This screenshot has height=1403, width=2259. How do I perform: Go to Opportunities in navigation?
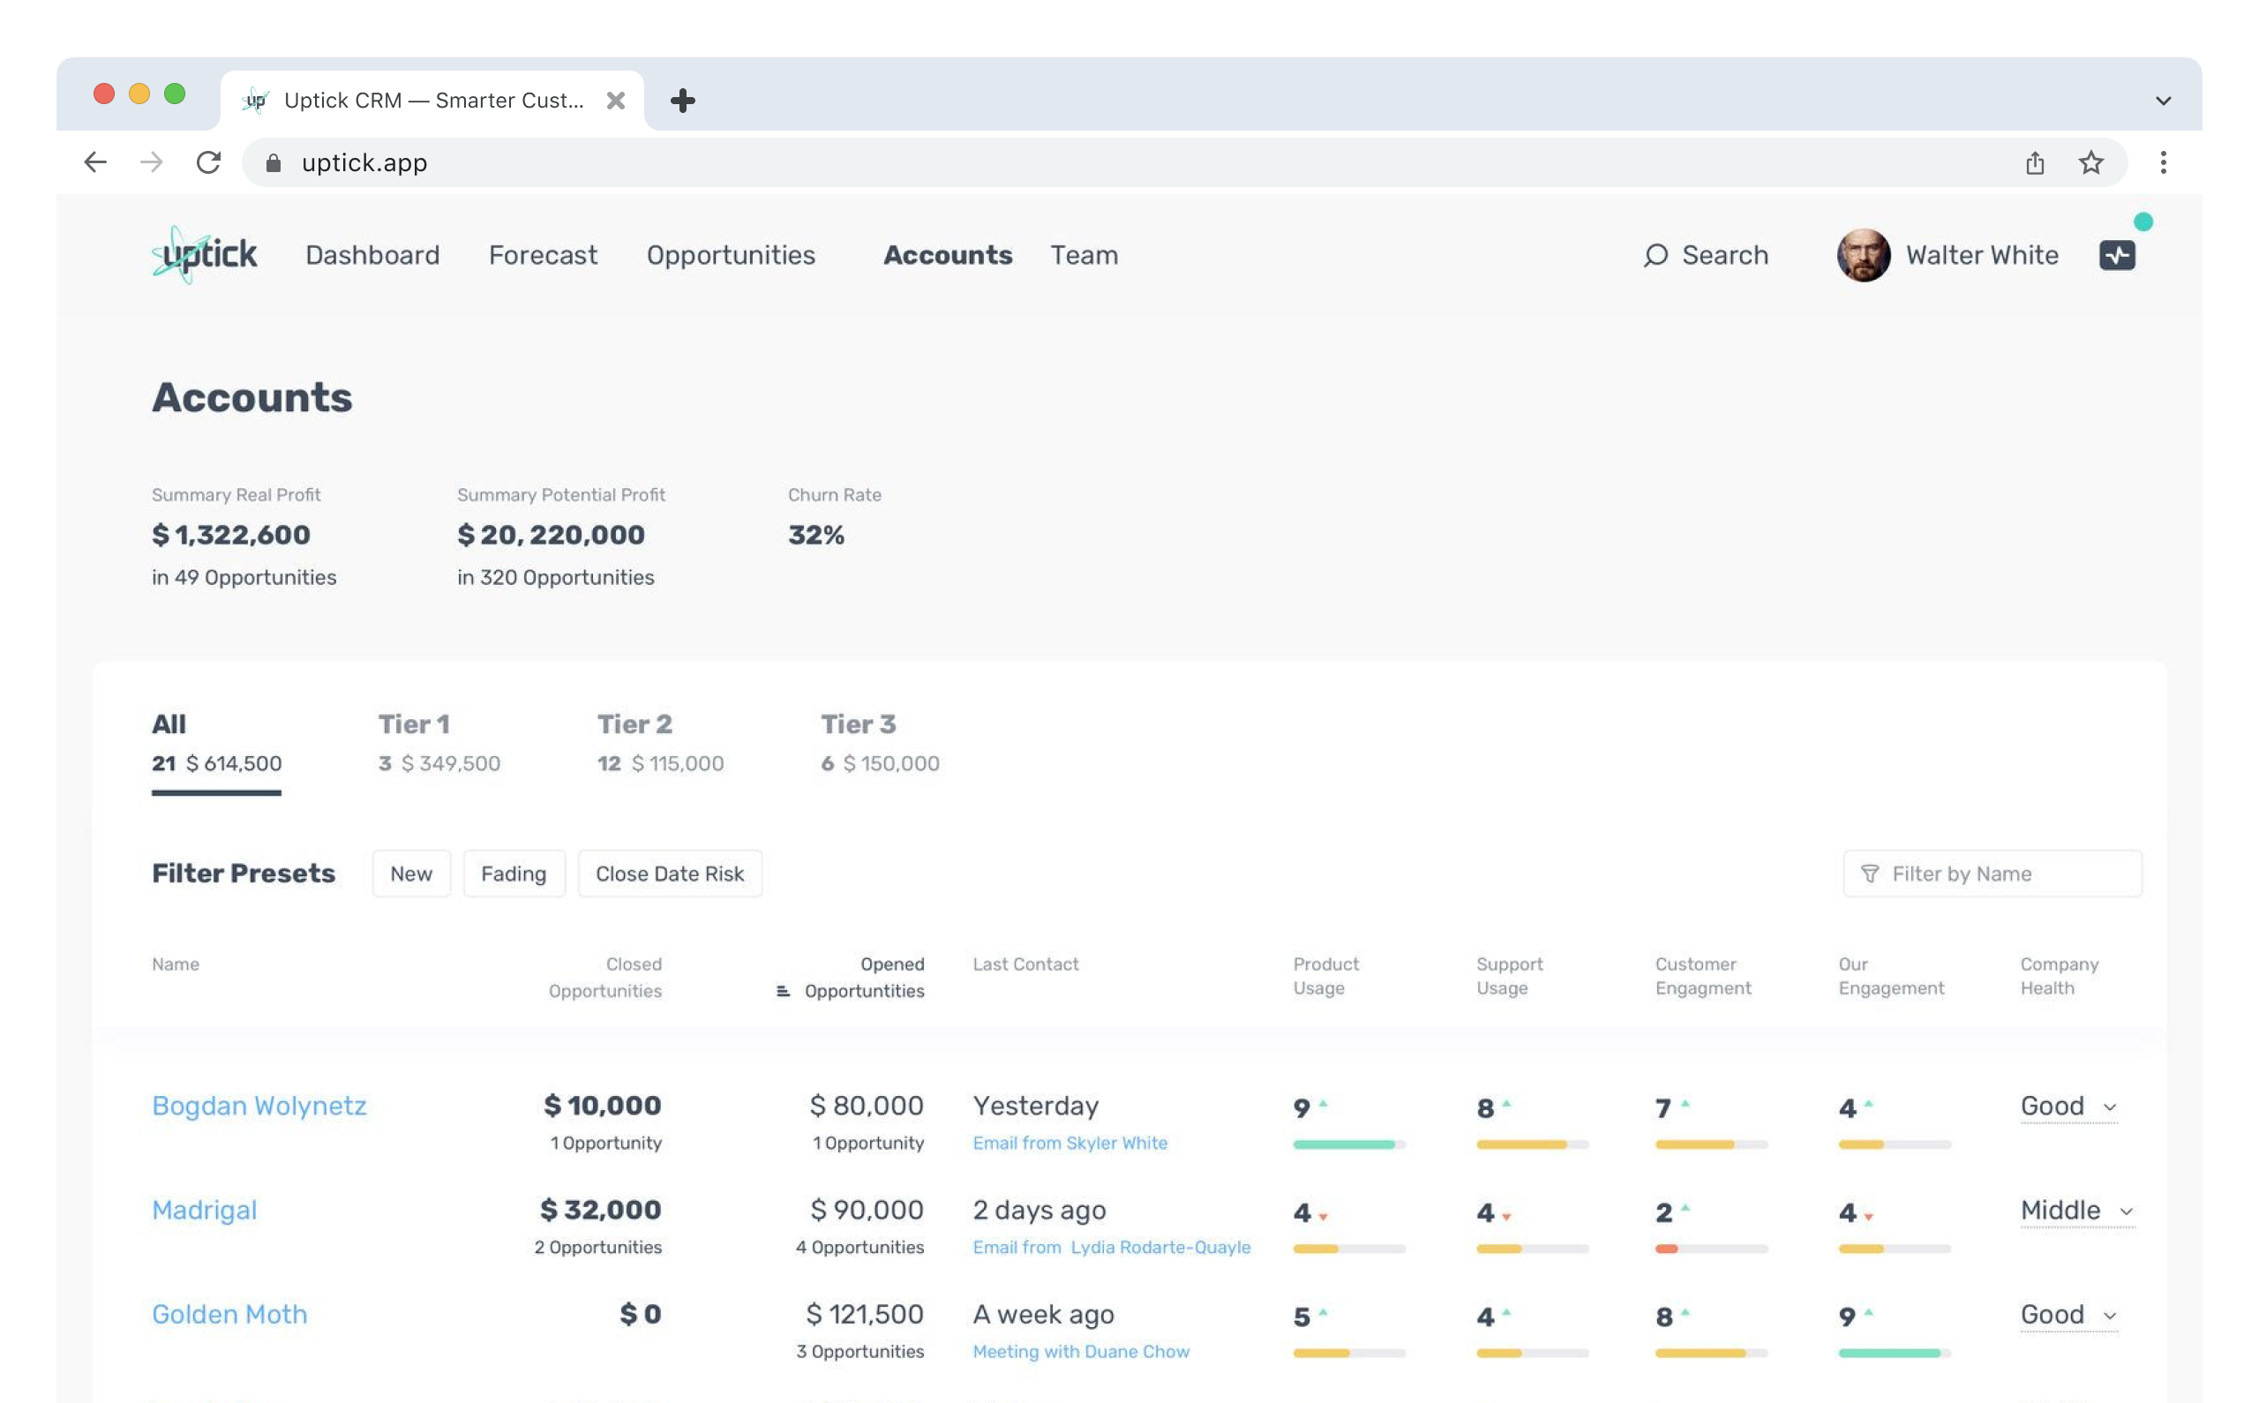[x=730, y=255]
